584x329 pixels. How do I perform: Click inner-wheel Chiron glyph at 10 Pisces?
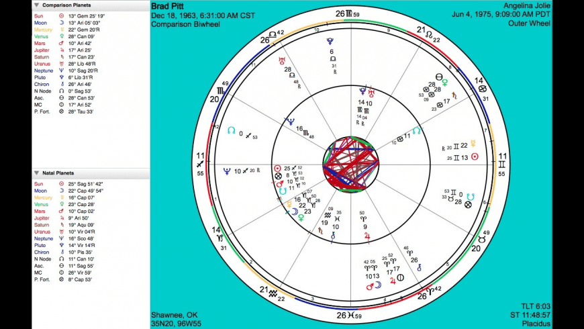coord(333,235)
